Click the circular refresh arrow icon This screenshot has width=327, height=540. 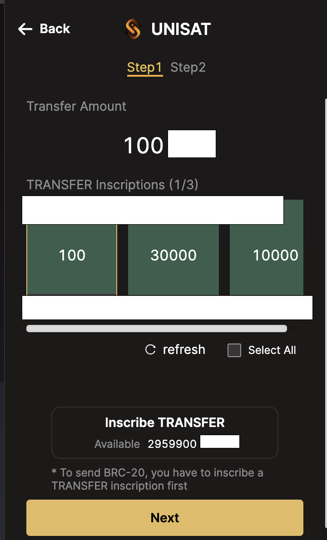[150, 350]
